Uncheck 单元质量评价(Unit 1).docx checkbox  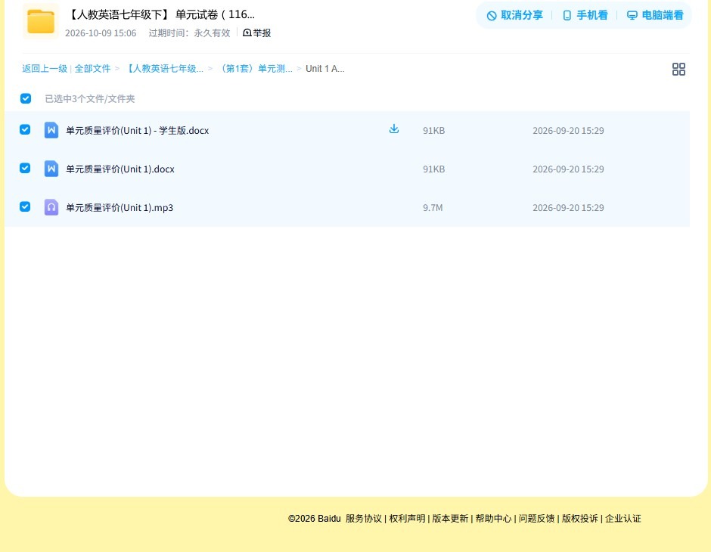click(x=25, y=168)
